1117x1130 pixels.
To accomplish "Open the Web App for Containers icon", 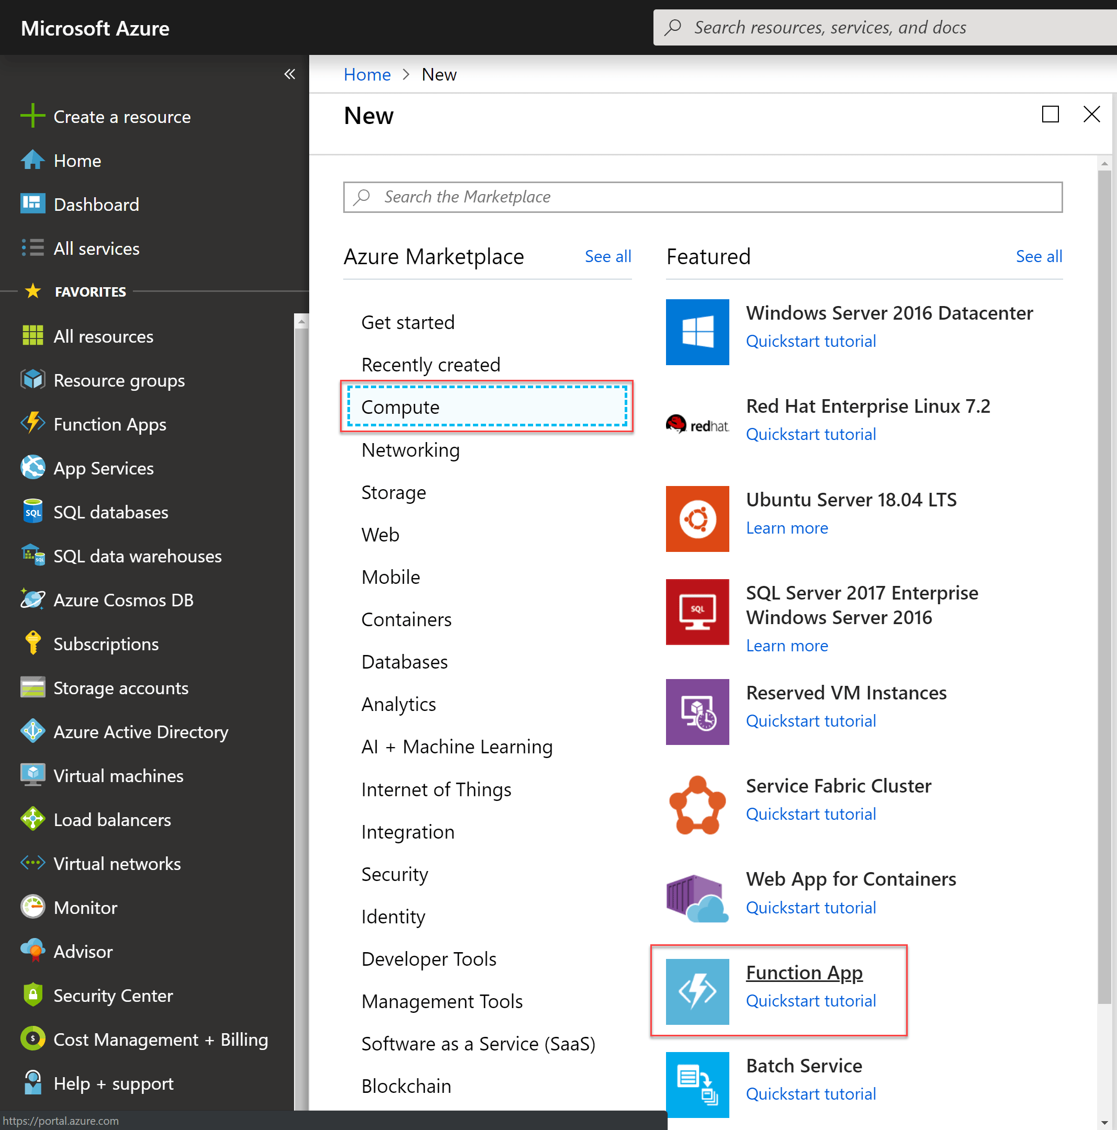I will tap(697, 898).
